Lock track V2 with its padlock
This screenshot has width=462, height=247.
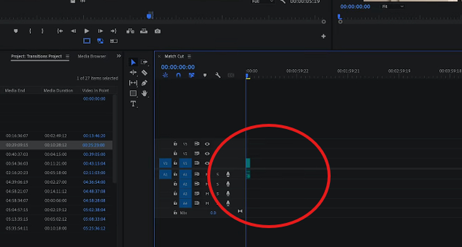point(175,153)
